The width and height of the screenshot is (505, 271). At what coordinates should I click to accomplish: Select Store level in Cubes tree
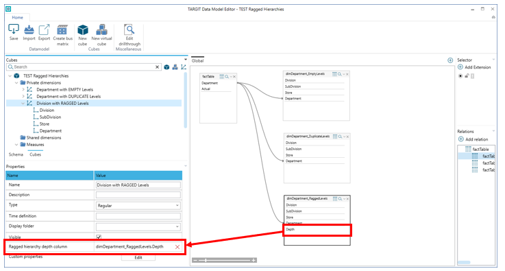click(x=45, y=124)
